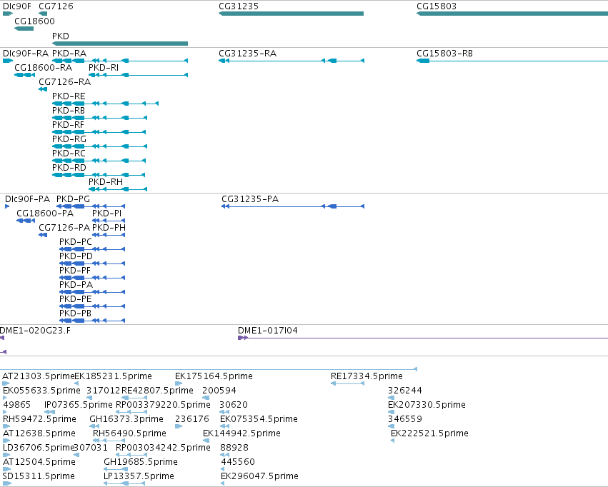The image size is (608, 487).
Task: Select transcript CG31235-RA
Action: click(x=291, y=61)
